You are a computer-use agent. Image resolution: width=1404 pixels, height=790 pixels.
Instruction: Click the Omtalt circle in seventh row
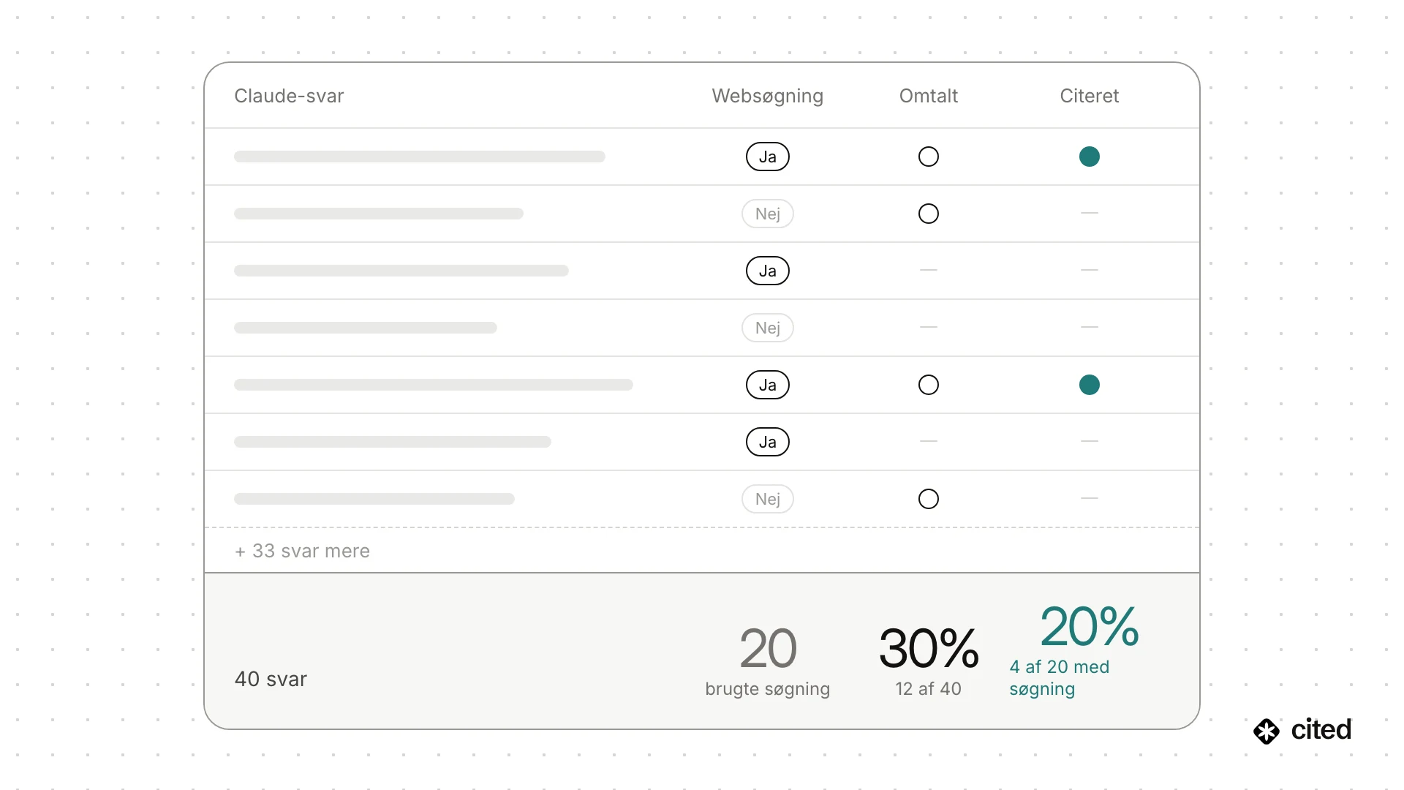929,499
